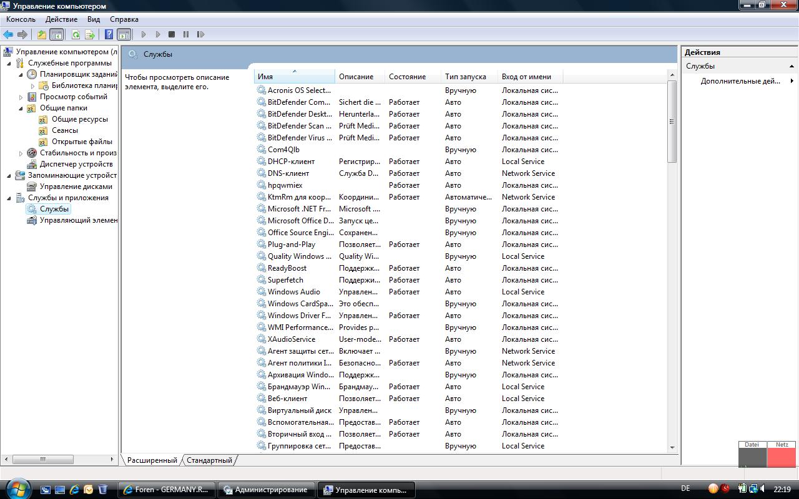The image size is (799, 499).
Task: Click the services list scroll down arrow
Action: tap(672, 447)
